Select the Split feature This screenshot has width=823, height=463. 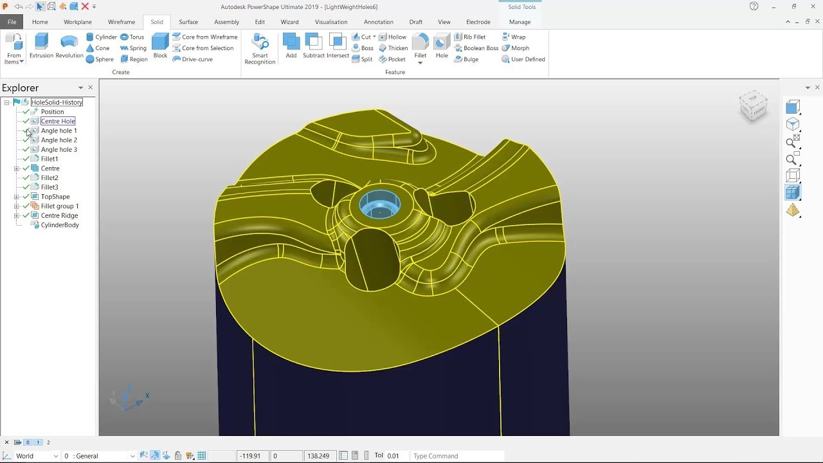click(362, 59)
